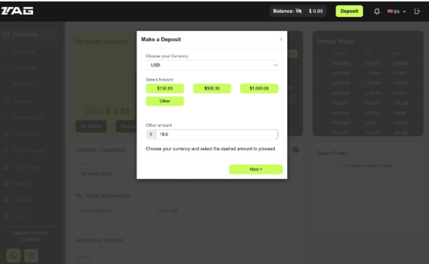Select the $100.00 amount option

[x=165, y=88]
